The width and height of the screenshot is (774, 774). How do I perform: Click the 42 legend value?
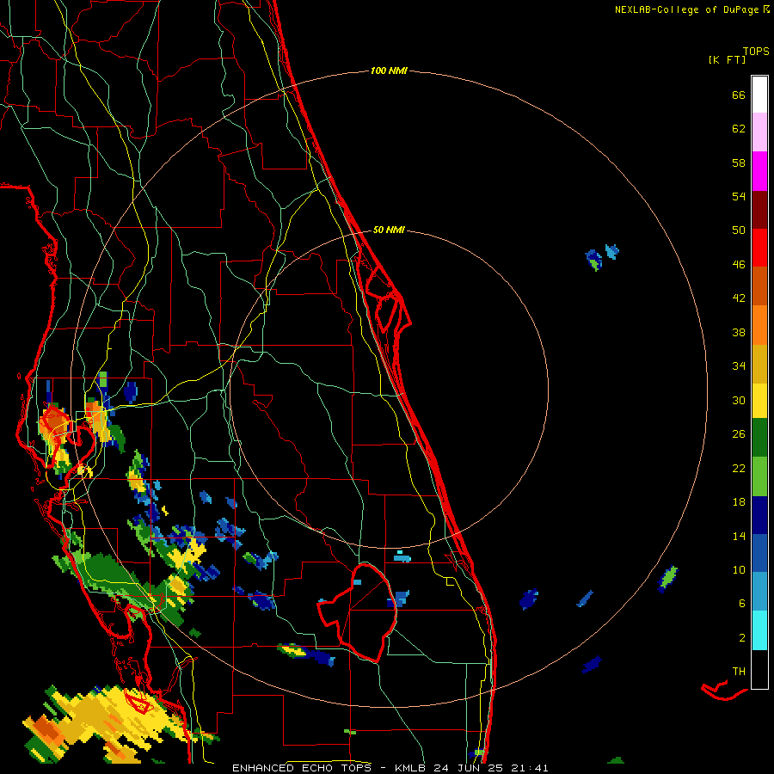[739, 298]
